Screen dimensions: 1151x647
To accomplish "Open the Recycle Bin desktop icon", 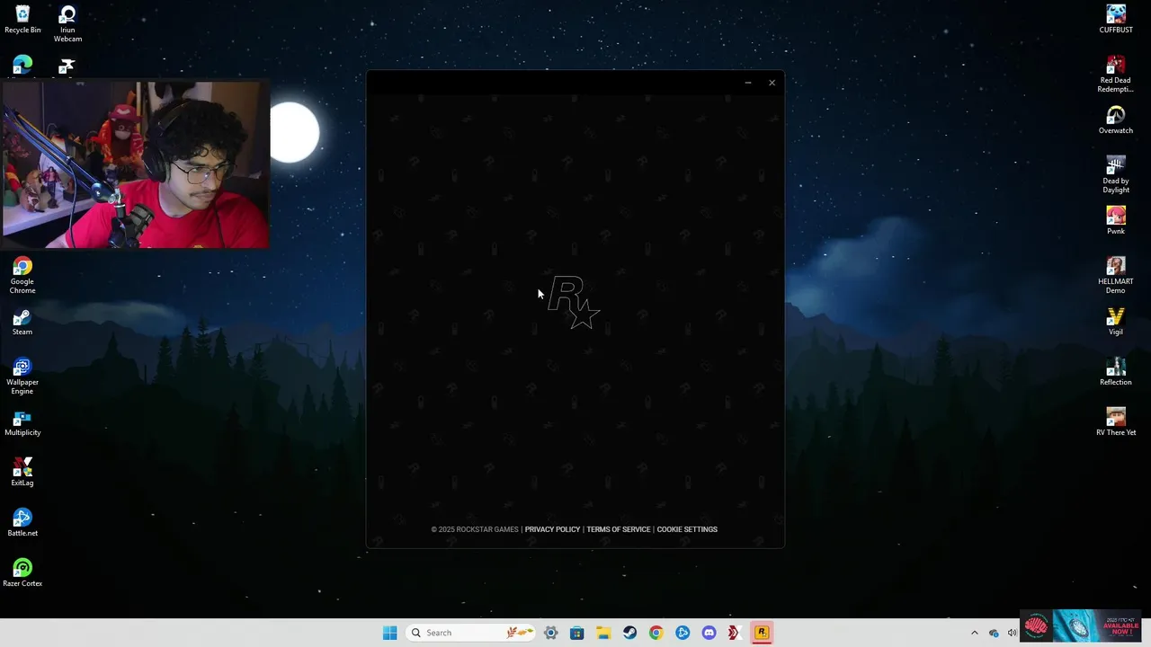I will [x=22, y=20].
